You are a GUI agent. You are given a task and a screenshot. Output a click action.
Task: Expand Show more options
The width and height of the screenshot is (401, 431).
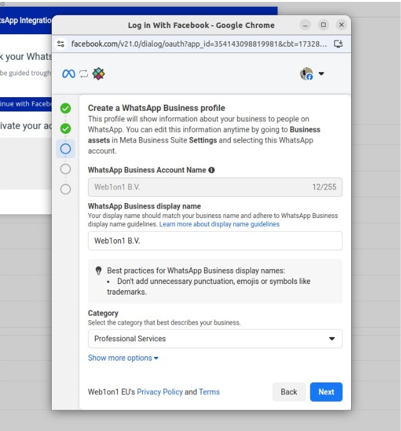point(123,358)
